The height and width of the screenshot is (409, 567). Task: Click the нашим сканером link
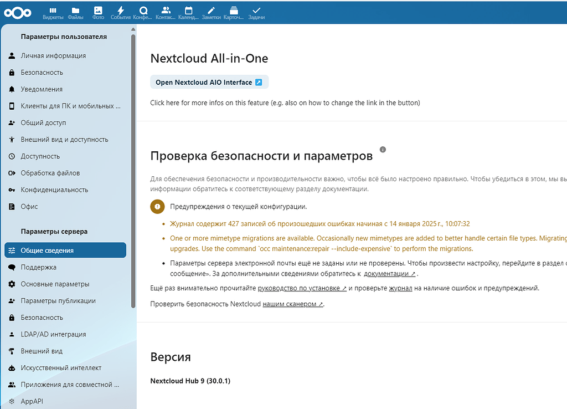click(x=292, y=304)
